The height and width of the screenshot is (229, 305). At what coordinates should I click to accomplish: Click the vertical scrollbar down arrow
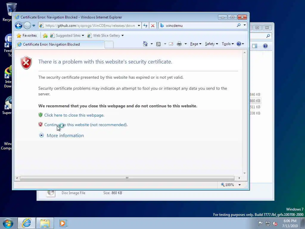245,173
